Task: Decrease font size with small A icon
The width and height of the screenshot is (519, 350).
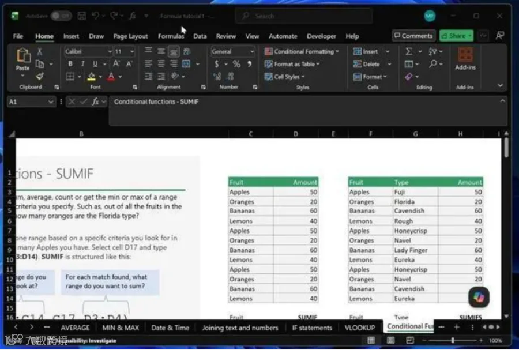Action: pyautogui.click(x=129, y=64)
